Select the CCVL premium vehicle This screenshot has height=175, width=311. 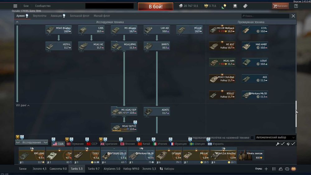[255, 30]
